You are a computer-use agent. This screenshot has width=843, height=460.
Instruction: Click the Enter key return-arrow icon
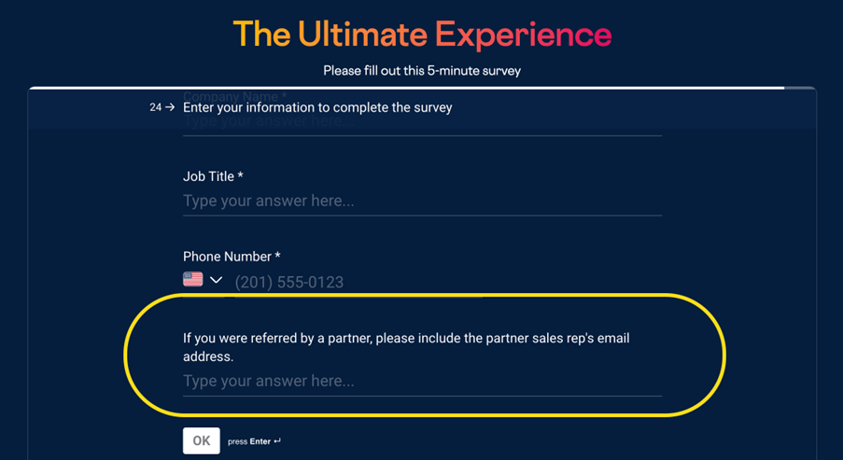[x=277, y=441]
